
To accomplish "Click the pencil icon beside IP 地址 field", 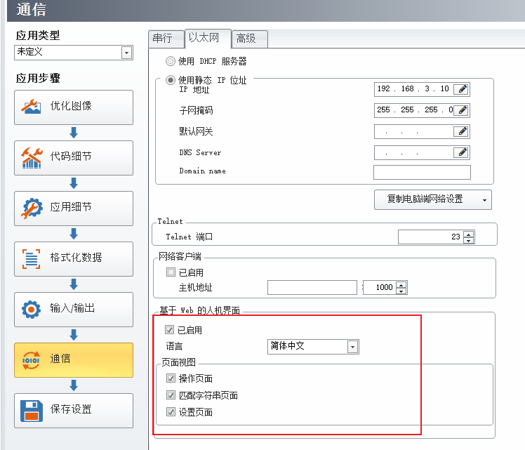I will (461, 89).
